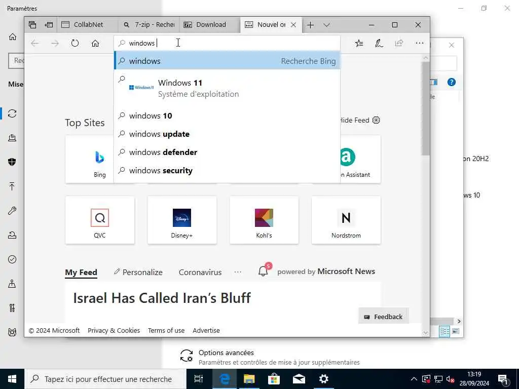Open the new tab plus button
Viewport: 519px width, 389px height.
pyautogui.click(x=310, y=25)
